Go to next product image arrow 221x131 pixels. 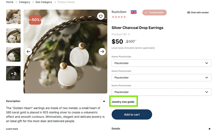[102, 52]
